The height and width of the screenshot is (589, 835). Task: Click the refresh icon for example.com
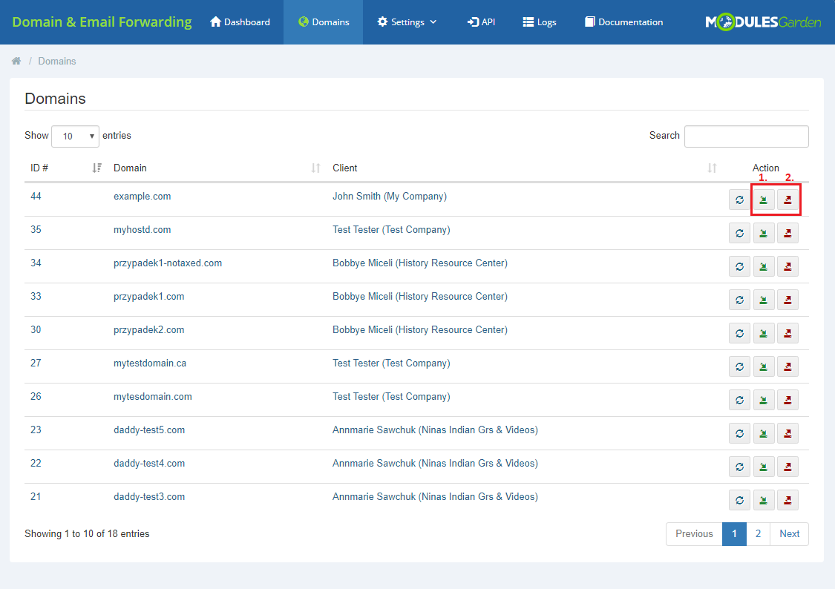[x=740, y=200]
